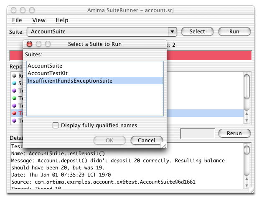The image size is (264, 207).
Task: Select AccountTestKit in the Suites list
Action: [95, 73]
